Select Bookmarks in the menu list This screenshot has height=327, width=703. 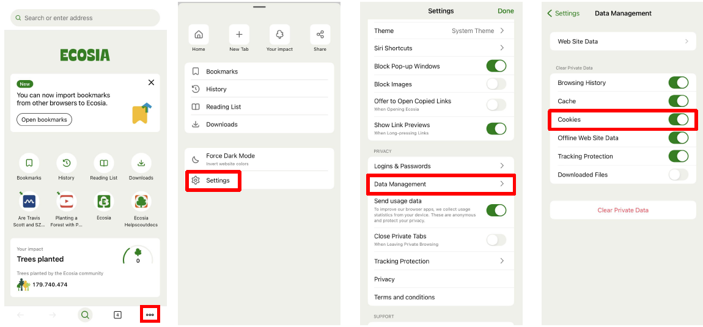[x=259, y=72]
